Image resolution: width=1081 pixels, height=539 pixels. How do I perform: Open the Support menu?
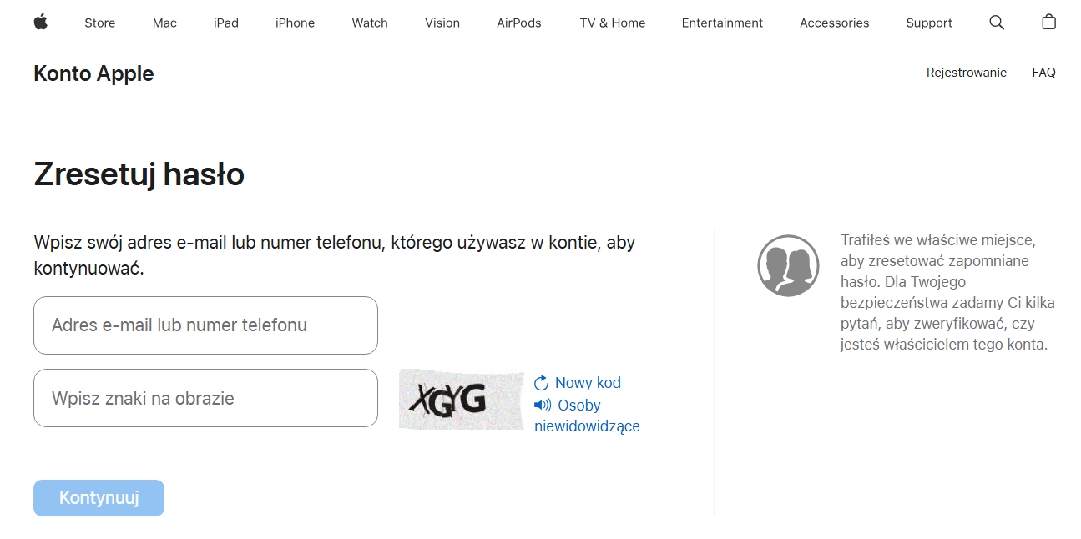click(x=929, y=23)
